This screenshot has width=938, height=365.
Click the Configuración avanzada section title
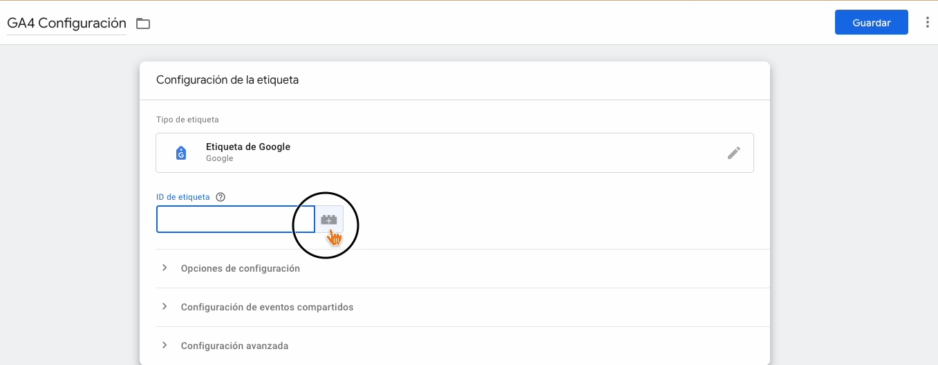(x=234, y=346)
